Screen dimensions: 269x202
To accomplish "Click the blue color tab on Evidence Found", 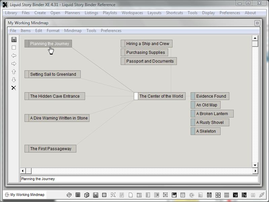I will coord(193,96).
